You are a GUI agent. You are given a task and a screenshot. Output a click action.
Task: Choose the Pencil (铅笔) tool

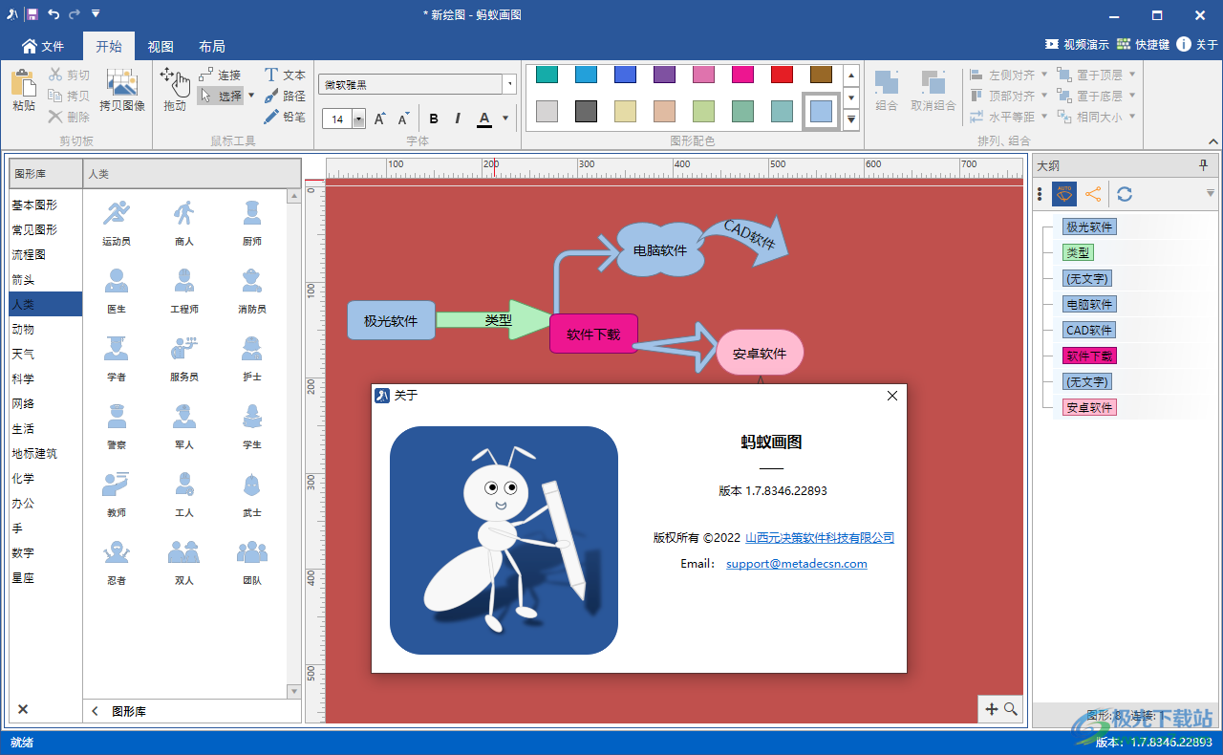[285, 117]
